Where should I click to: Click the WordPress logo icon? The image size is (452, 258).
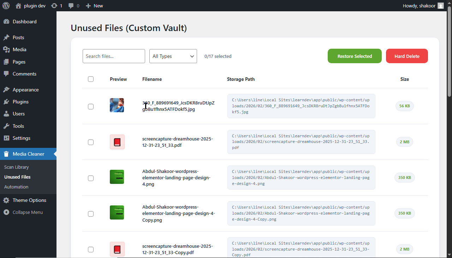click(6, 6)
